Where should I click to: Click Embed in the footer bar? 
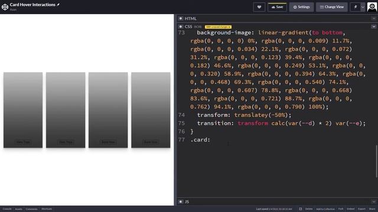(350, 209)
